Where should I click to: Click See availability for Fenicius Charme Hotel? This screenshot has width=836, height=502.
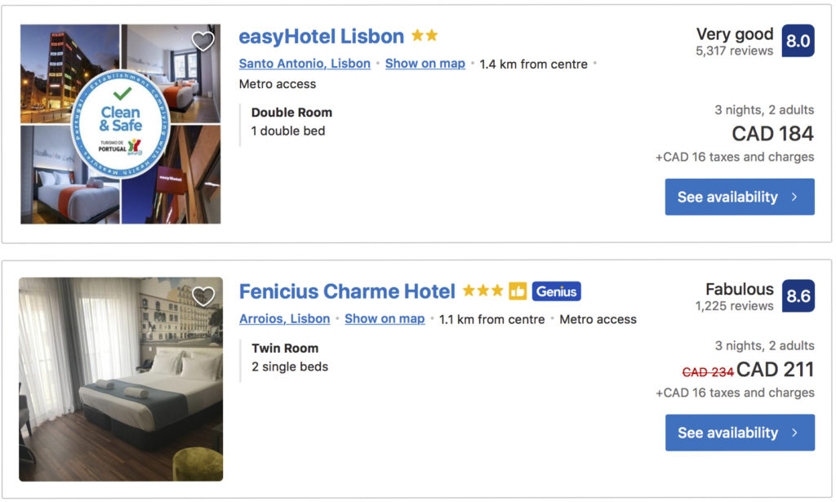tap(739, 433)
